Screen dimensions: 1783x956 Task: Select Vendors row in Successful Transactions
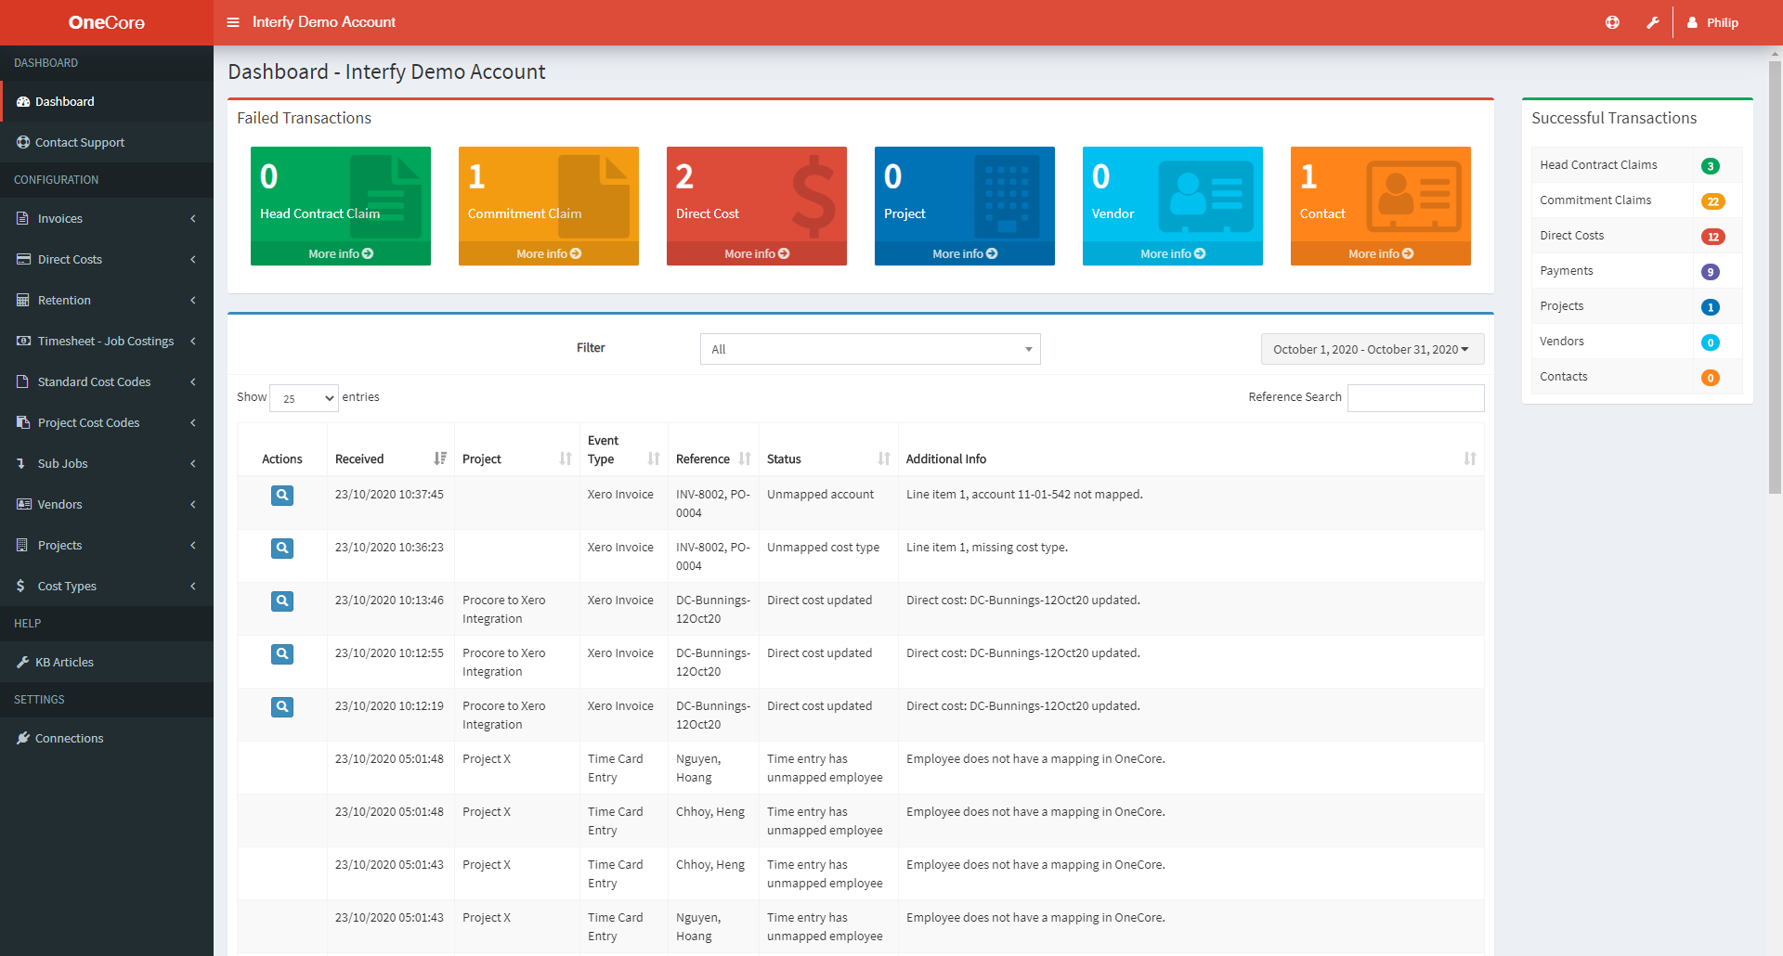(1636, 342)
